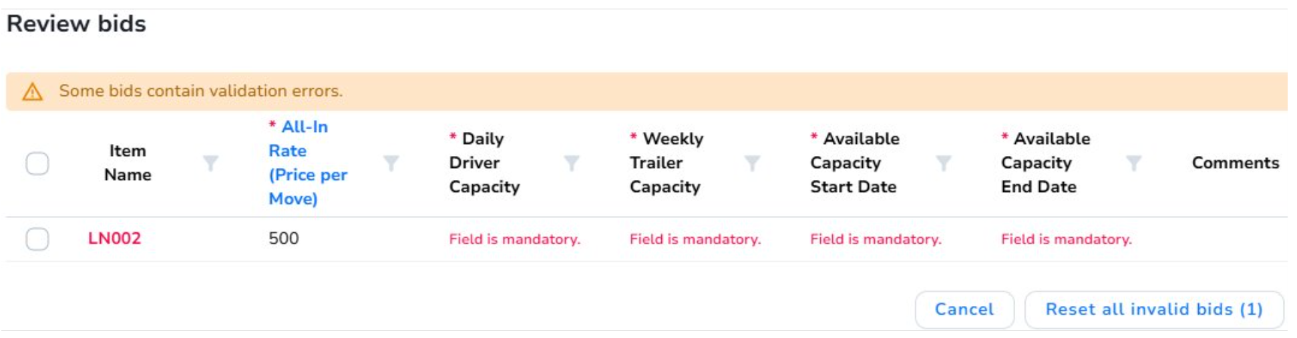Filter Available Capacity End Date column
The image size is (1297, 338).
(x=1133, y=163)
